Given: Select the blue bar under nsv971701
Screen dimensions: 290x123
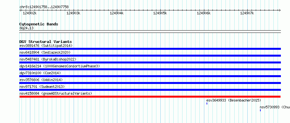Looking at the screenshot, I should pos(150,90).
